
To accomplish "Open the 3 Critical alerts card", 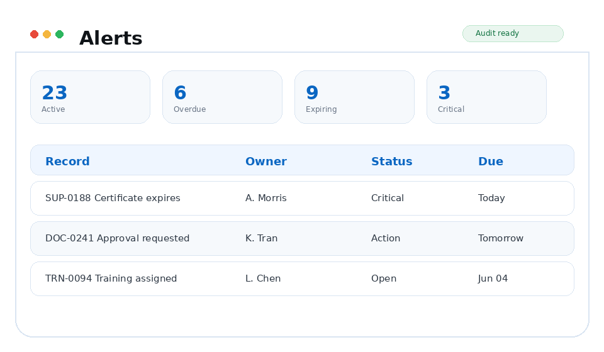I will (486, 97).
